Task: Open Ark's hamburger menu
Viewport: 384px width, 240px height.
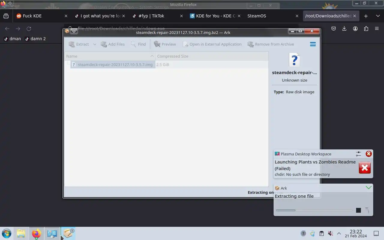Action: tap(313, 44)
